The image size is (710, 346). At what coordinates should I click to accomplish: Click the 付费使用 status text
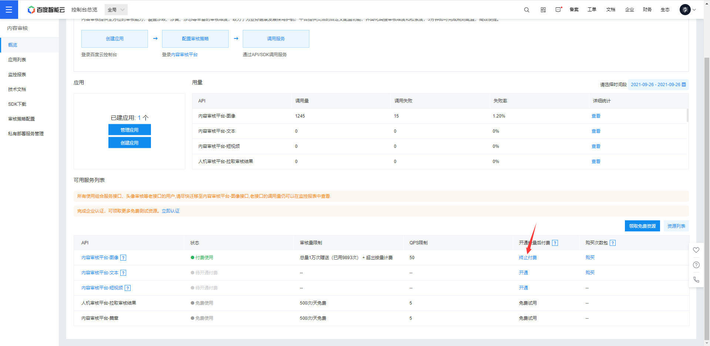point(204,258)
